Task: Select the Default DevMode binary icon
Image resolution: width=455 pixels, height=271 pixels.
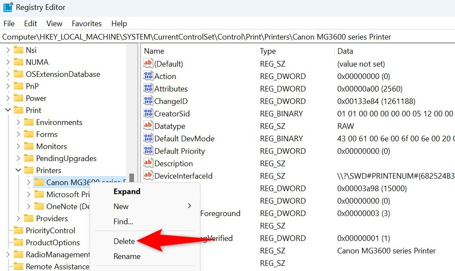Action: (148, 138)
